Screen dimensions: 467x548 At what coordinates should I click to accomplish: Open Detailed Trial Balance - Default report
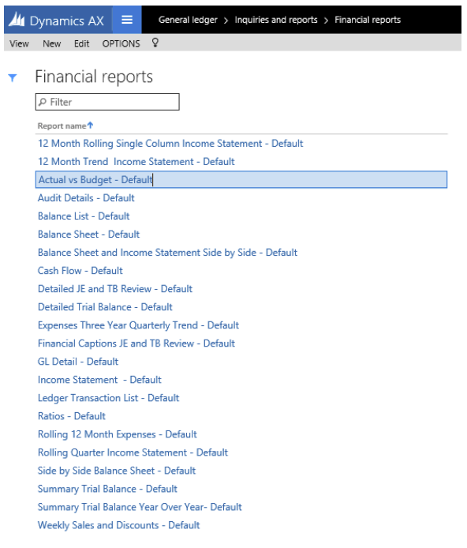click(105, 307)
